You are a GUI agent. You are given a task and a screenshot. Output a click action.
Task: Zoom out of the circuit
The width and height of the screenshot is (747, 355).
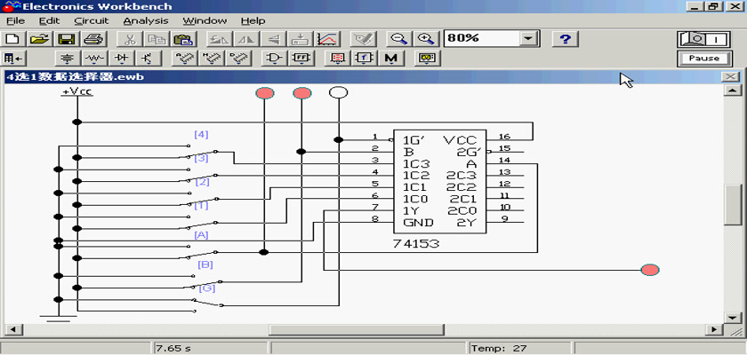(399, 39)
